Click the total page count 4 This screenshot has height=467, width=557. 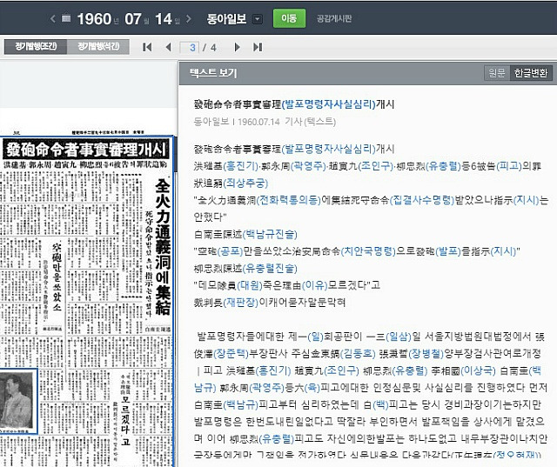pos(213,47)
